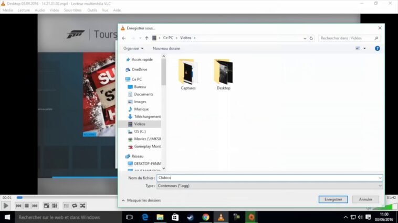
Task: Open Téléchargements folder in sidebar
Action: (144, 117)
